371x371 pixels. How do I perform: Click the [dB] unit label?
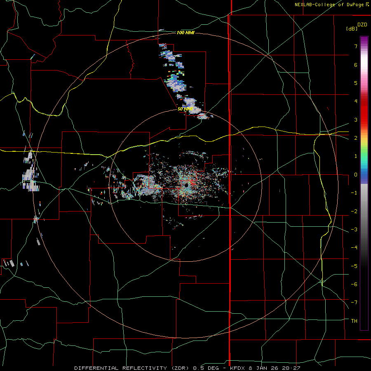click(x=352, y=28)
